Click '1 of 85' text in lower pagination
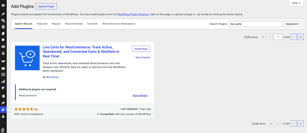Image resolution: width=307 pixels, height=133 pixels. pyautogui.click(x=286, y=124)
